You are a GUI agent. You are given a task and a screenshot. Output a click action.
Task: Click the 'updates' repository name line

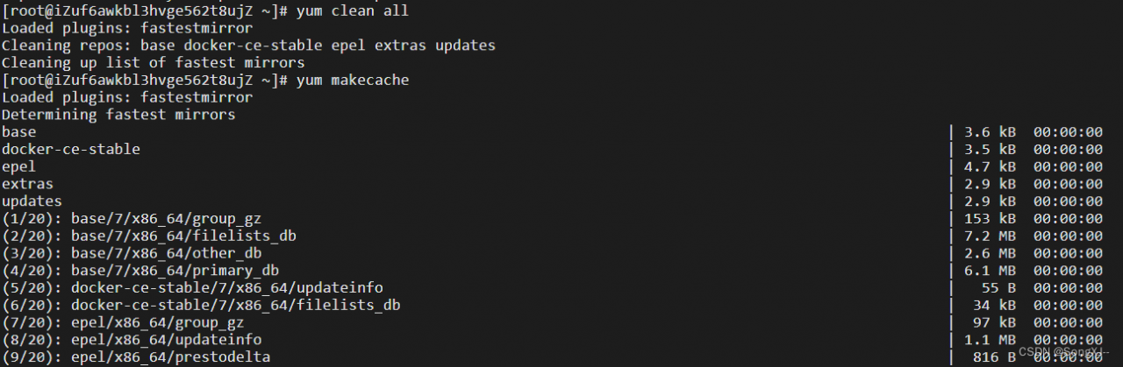point(32,201)
